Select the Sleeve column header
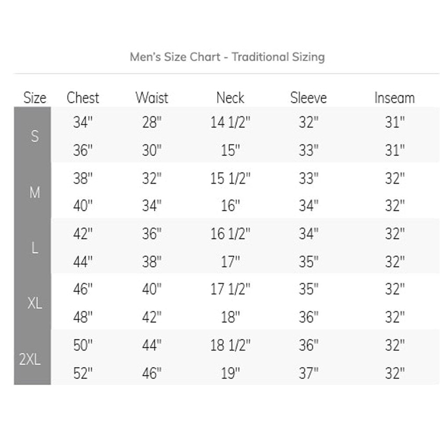The height and width of the screenshot is (440, 440). point(308,98)
